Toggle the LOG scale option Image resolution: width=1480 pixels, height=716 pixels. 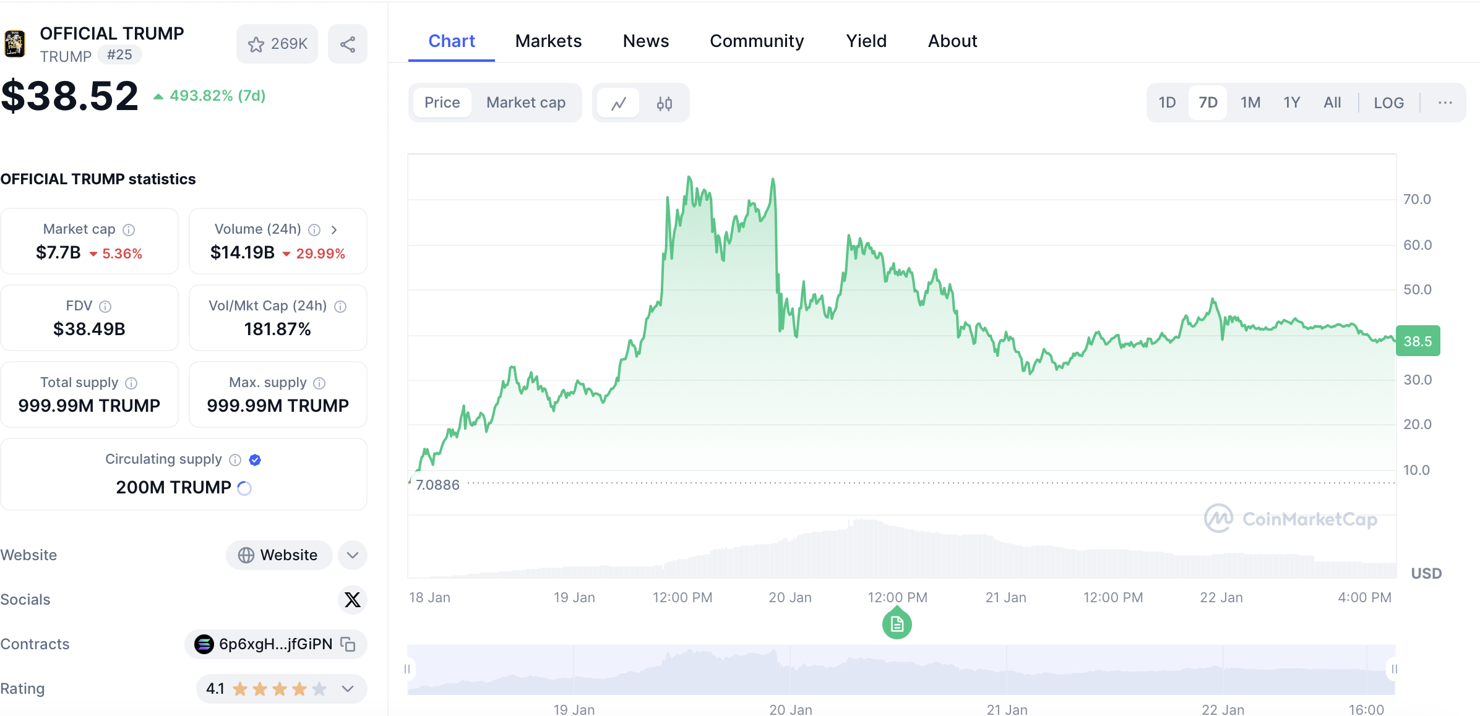[1388, 103]
